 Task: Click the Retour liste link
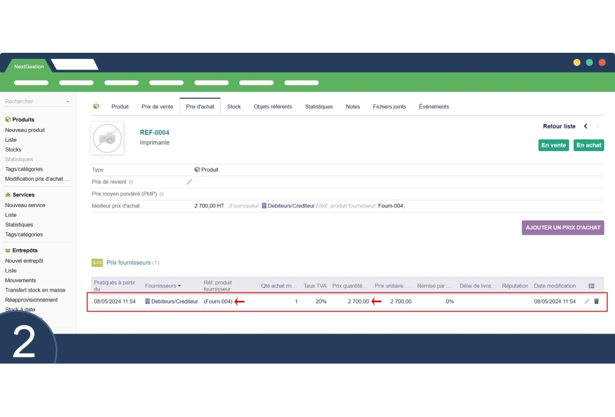[559, 126]
